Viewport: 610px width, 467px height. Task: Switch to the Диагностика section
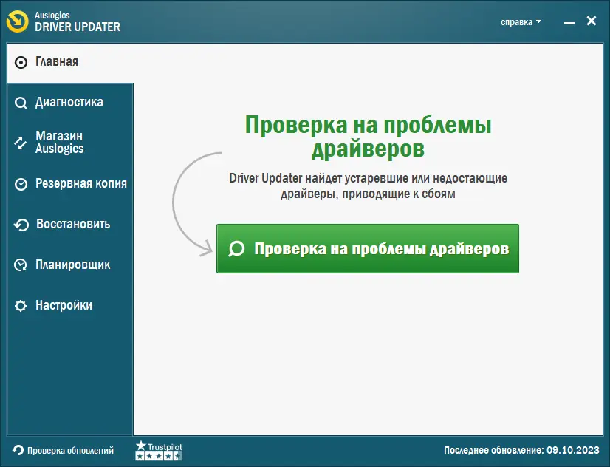tap(70, 103)
